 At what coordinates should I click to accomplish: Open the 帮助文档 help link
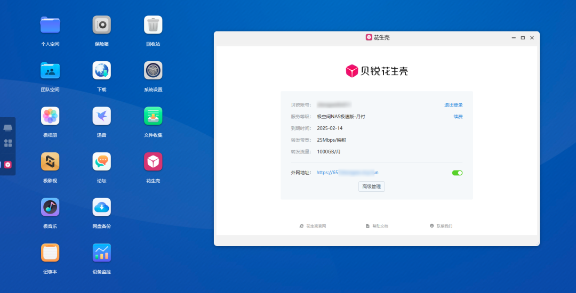point(377,226)
